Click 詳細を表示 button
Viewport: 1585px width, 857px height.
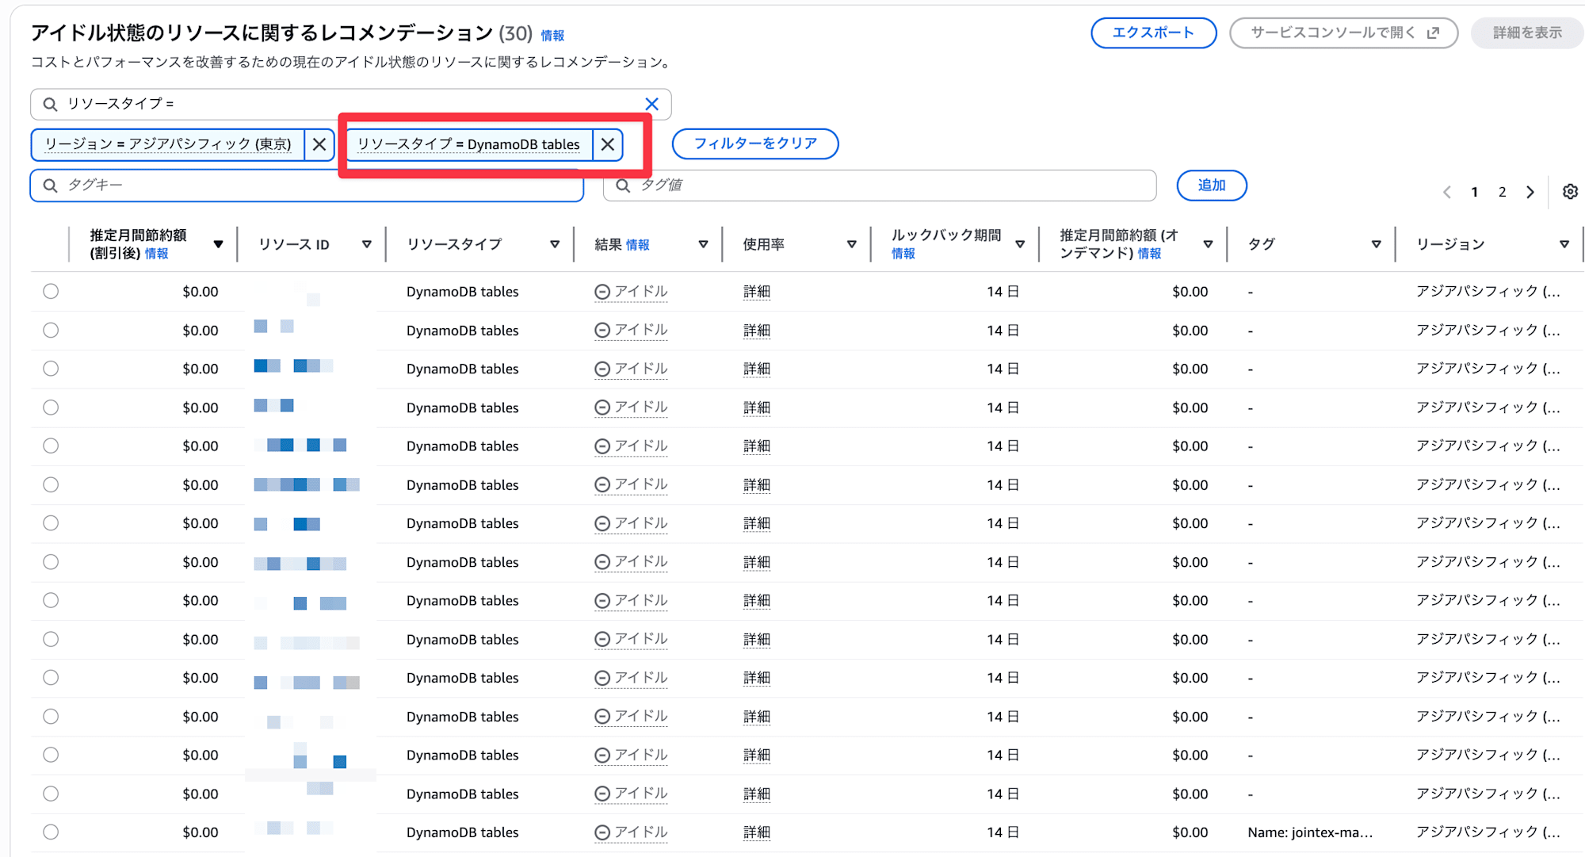pyautogui.click(x=1527, y=33)
